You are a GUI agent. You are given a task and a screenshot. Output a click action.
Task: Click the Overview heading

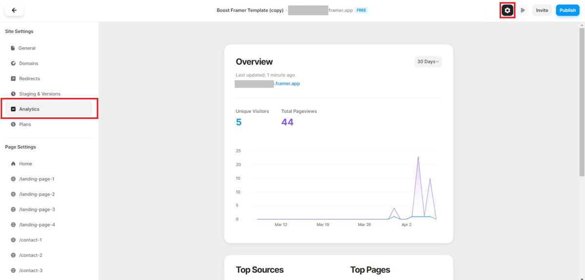[x=254, y=62]
